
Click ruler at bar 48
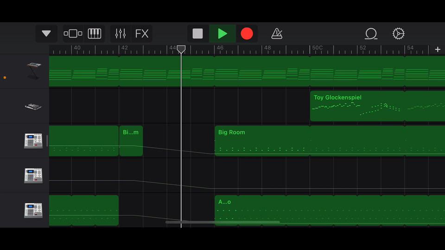267,48
